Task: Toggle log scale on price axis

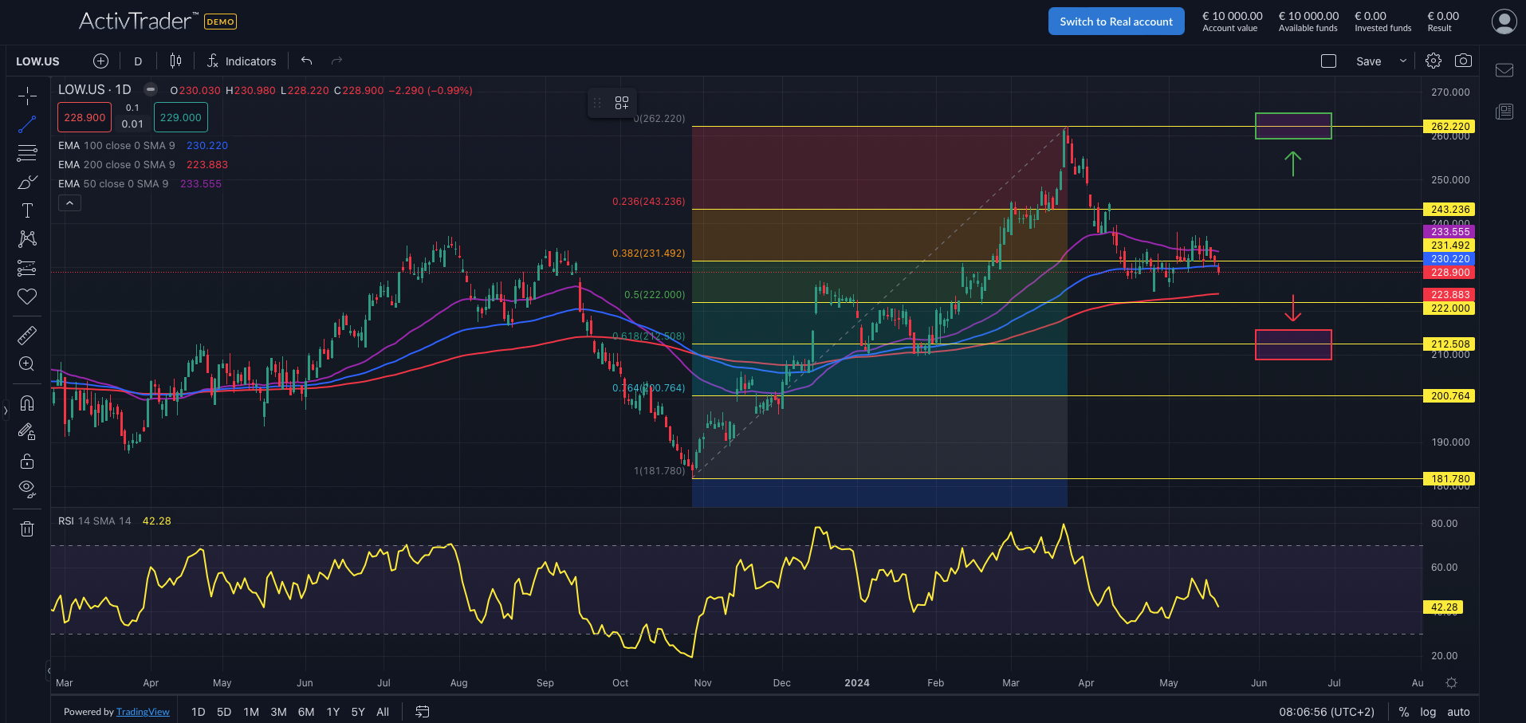Action: [x=1428, y=712]
